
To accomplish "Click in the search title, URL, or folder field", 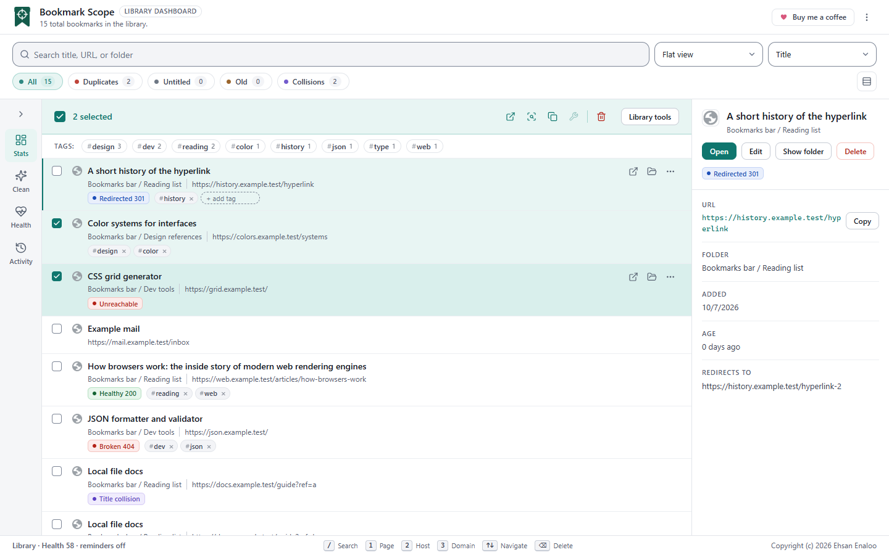I will pos(331,54).
